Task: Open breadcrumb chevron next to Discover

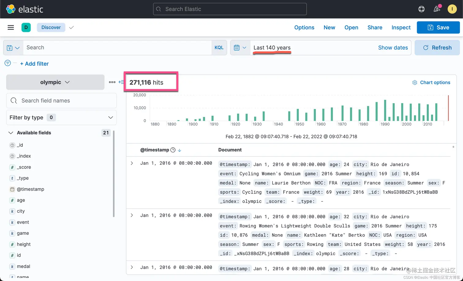Action: [71, 28]
